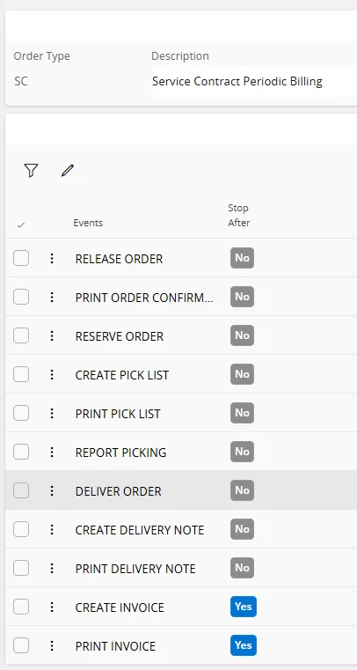Viewport: 357px width, 670px height.
Task: Open row actions for PRINT PICK LIST
Action: coord(52,413)
